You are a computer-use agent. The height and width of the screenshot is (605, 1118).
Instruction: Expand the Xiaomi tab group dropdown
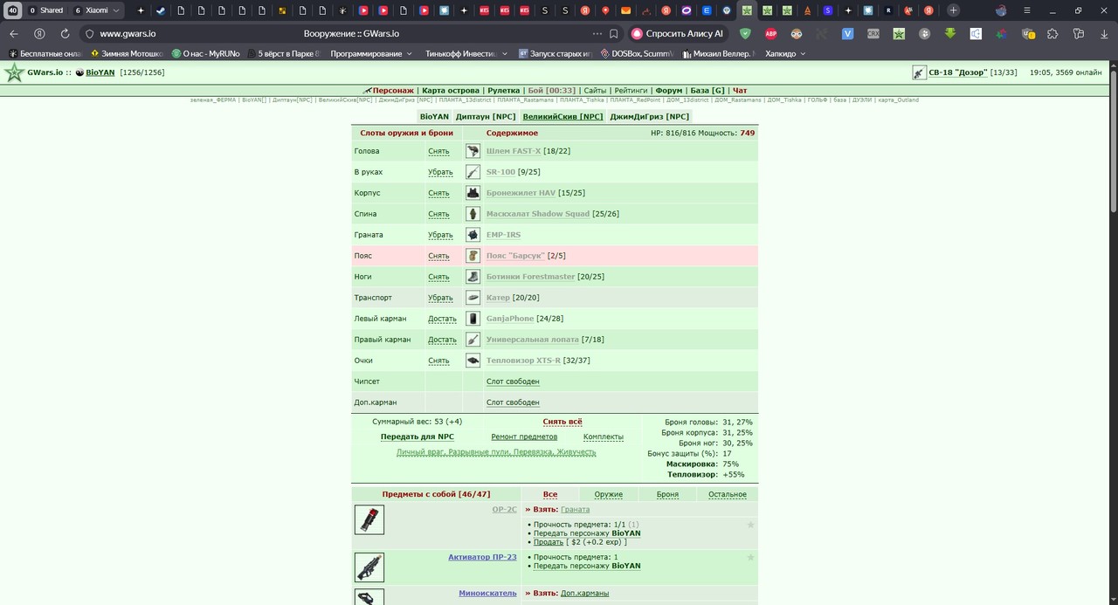pos(97,10)
